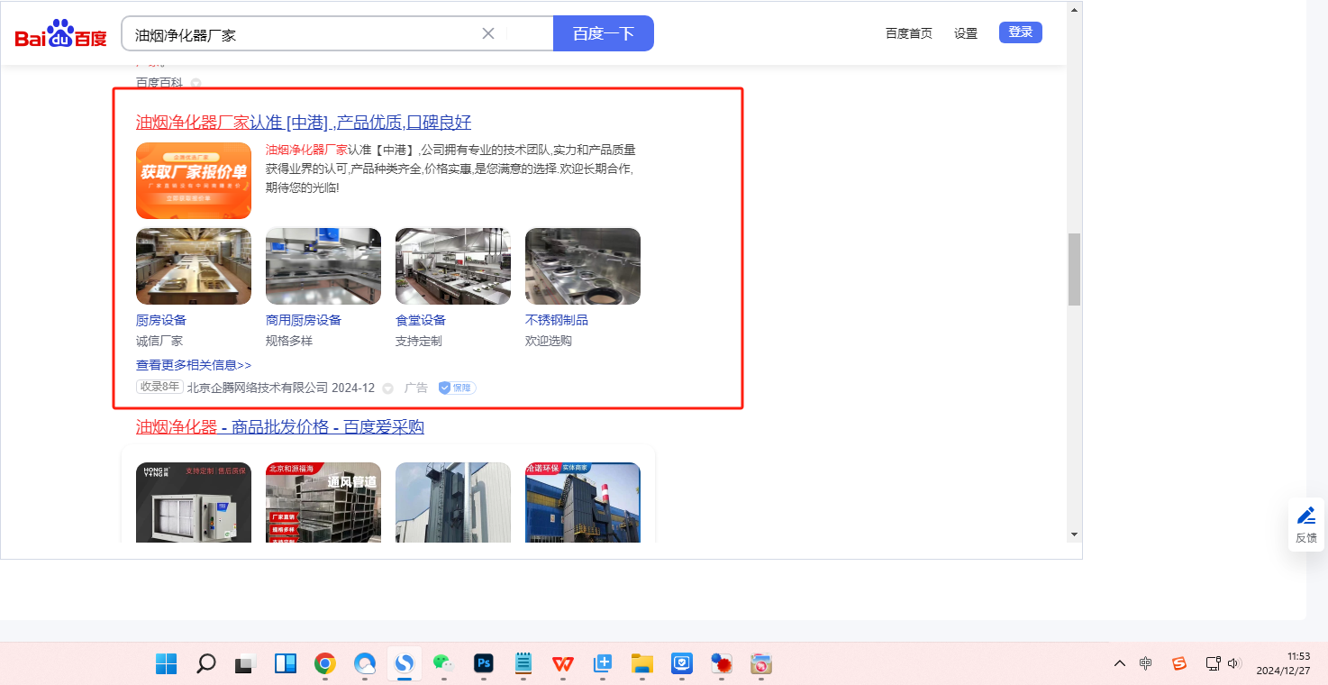This screenshot has height=685, width=1328.
Task: Click the orange 获取厂家报价单 banner image
Action: point(194,180)
